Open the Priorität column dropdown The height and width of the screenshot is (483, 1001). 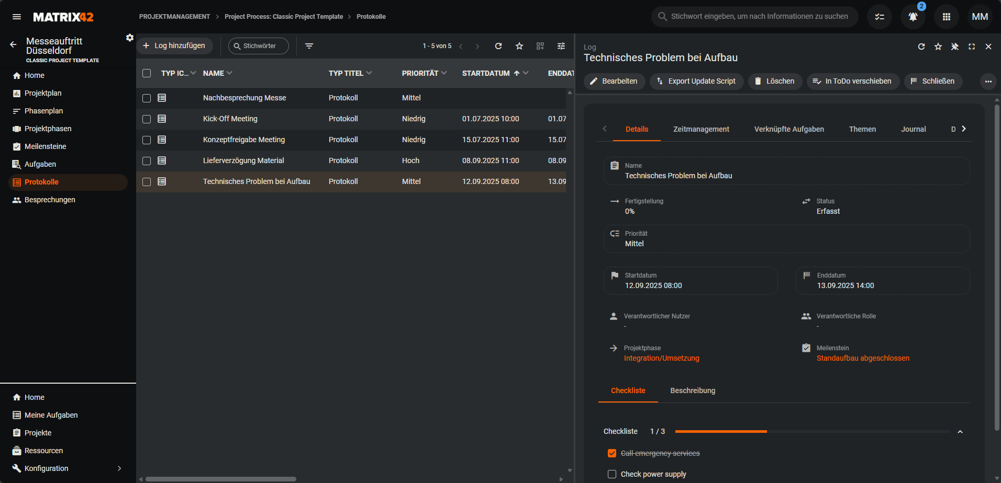click(444, 73)
